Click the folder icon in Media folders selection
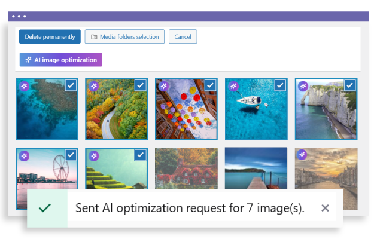Viewport: 377px width, 239px height. (94, 37)
